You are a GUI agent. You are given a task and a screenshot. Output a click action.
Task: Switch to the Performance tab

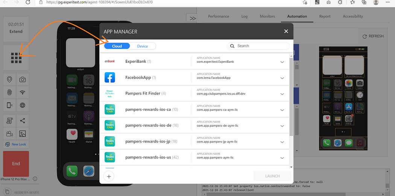pyautogui.click(x=219, y=17)
